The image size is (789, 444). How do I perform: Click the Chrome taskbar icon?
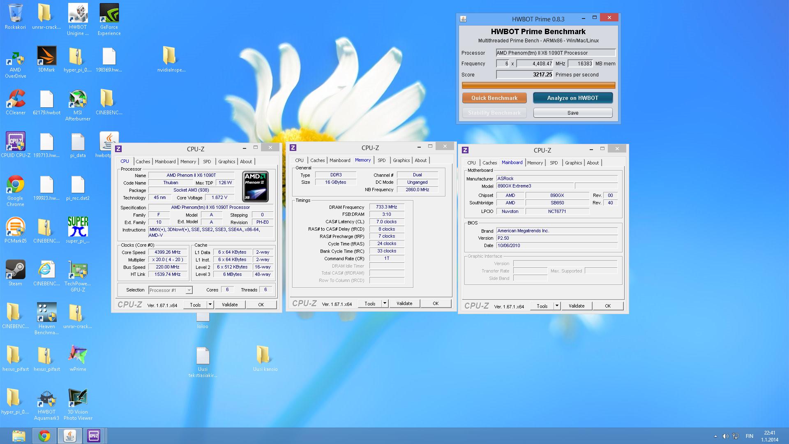pos(44,436)
